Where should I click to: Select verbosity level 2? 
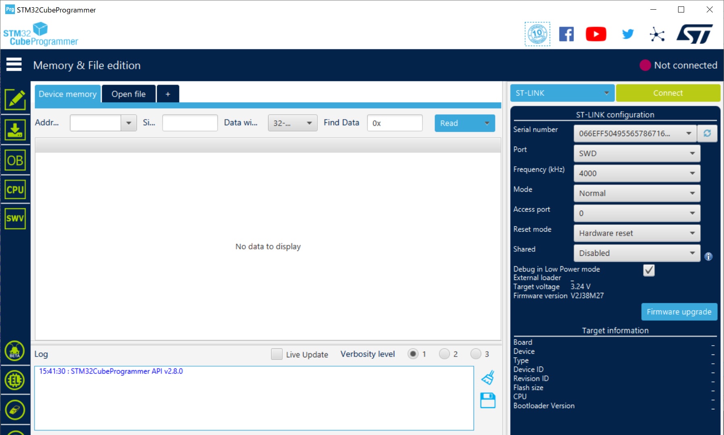click(x=444, y=354)
